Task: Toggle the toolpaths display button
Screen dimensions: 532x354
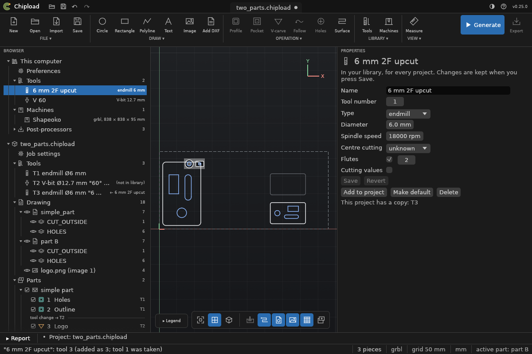Action: point(264,320)
